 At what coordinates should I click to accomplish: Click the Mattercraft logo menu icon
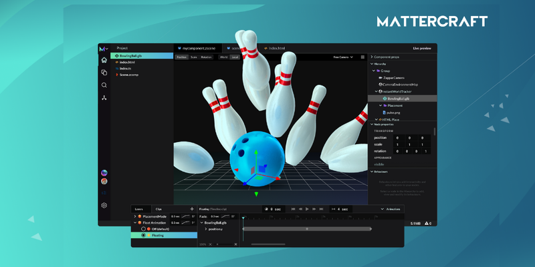pos(104,49)
